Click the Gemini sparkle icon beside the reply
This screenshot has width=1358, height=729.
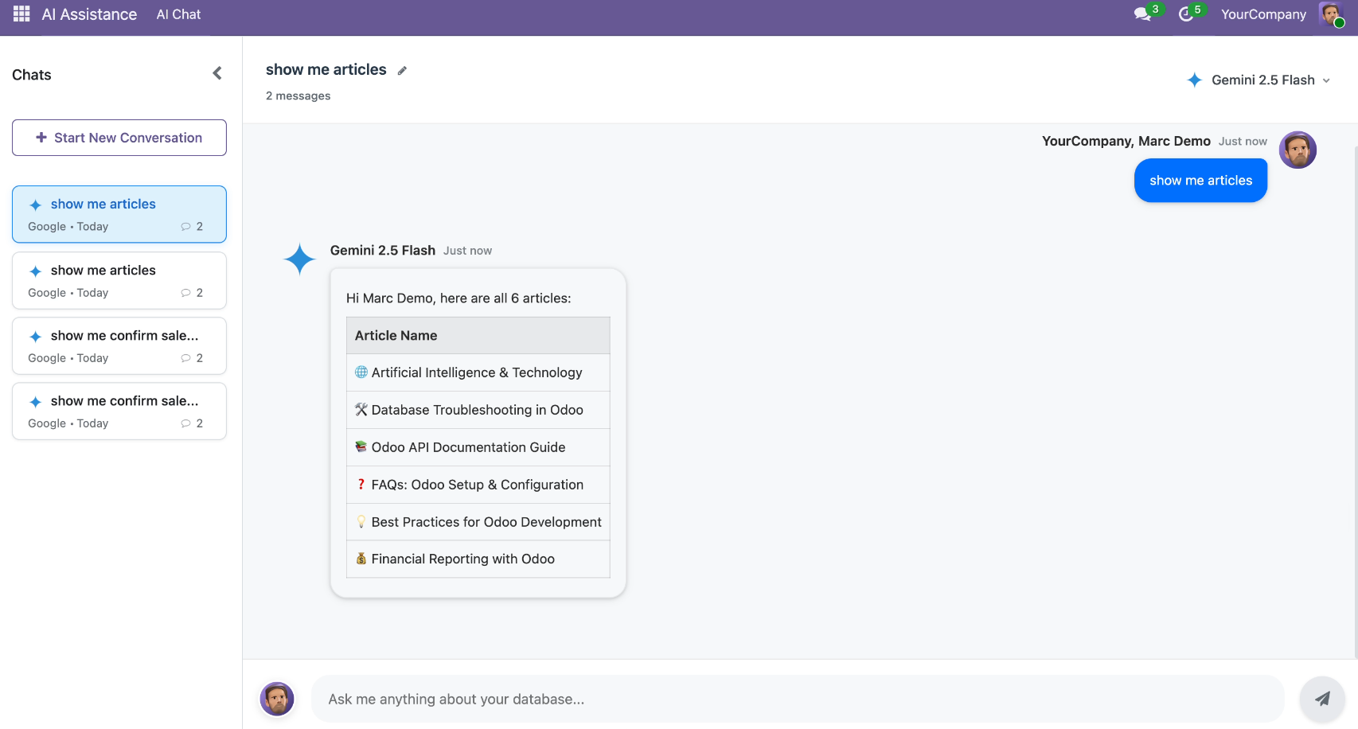(x=299, y=259)
